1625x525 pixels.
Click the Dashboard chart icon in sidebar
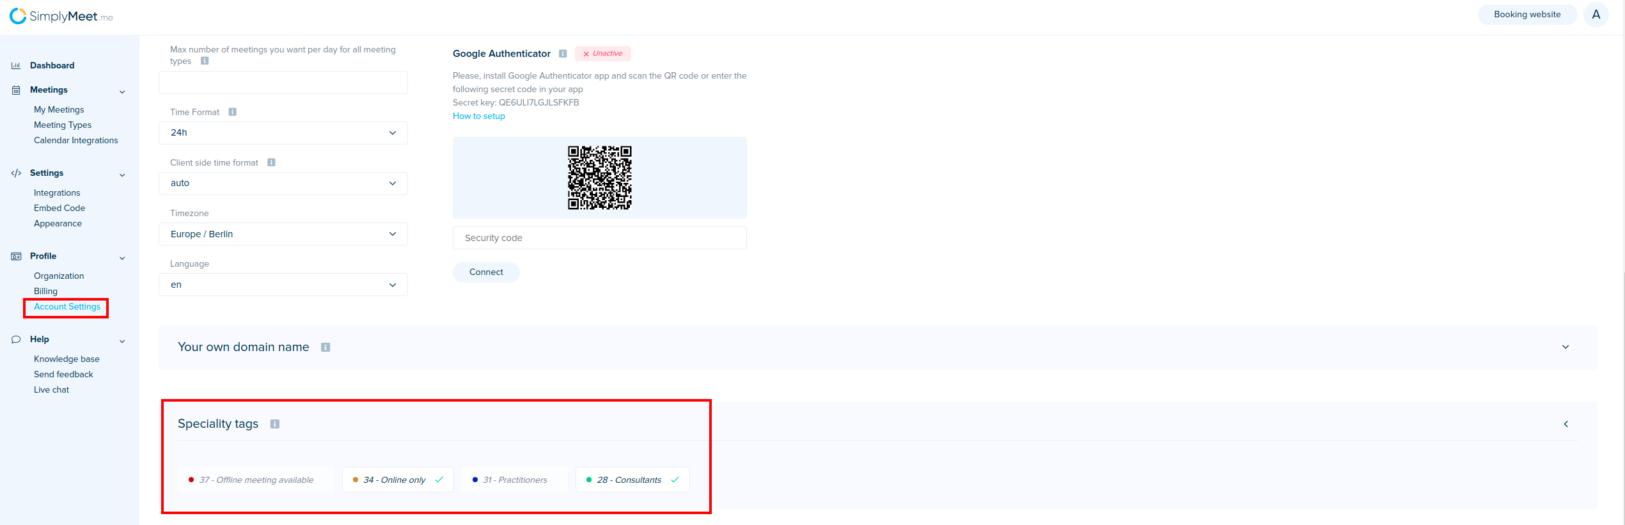(x=16, y=65)
